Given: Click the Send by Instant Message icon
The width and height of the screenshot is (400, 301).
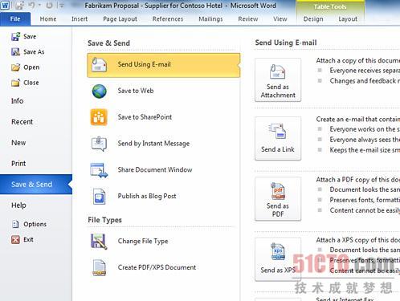Looking at the screenshot, I should tap(99, 144).
